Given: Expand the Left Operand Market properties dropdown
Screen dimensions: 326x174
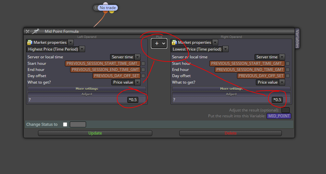Looking at the screenshot, I should 71,42.
